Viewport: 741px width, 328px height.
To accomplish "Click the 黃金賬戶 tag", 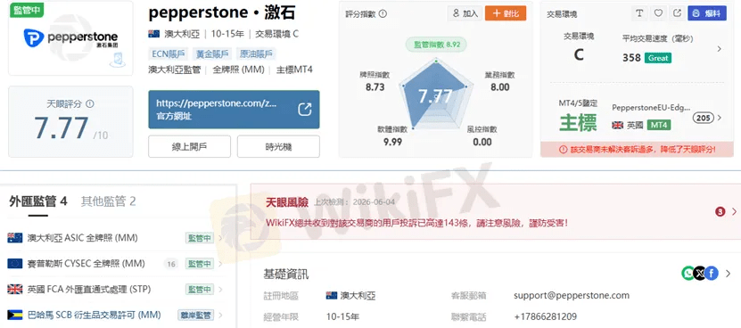I will coord(211,53).
